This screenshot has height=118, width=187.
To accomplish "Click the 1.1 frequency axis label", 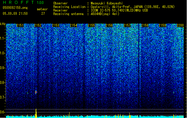I will [3, 38].
